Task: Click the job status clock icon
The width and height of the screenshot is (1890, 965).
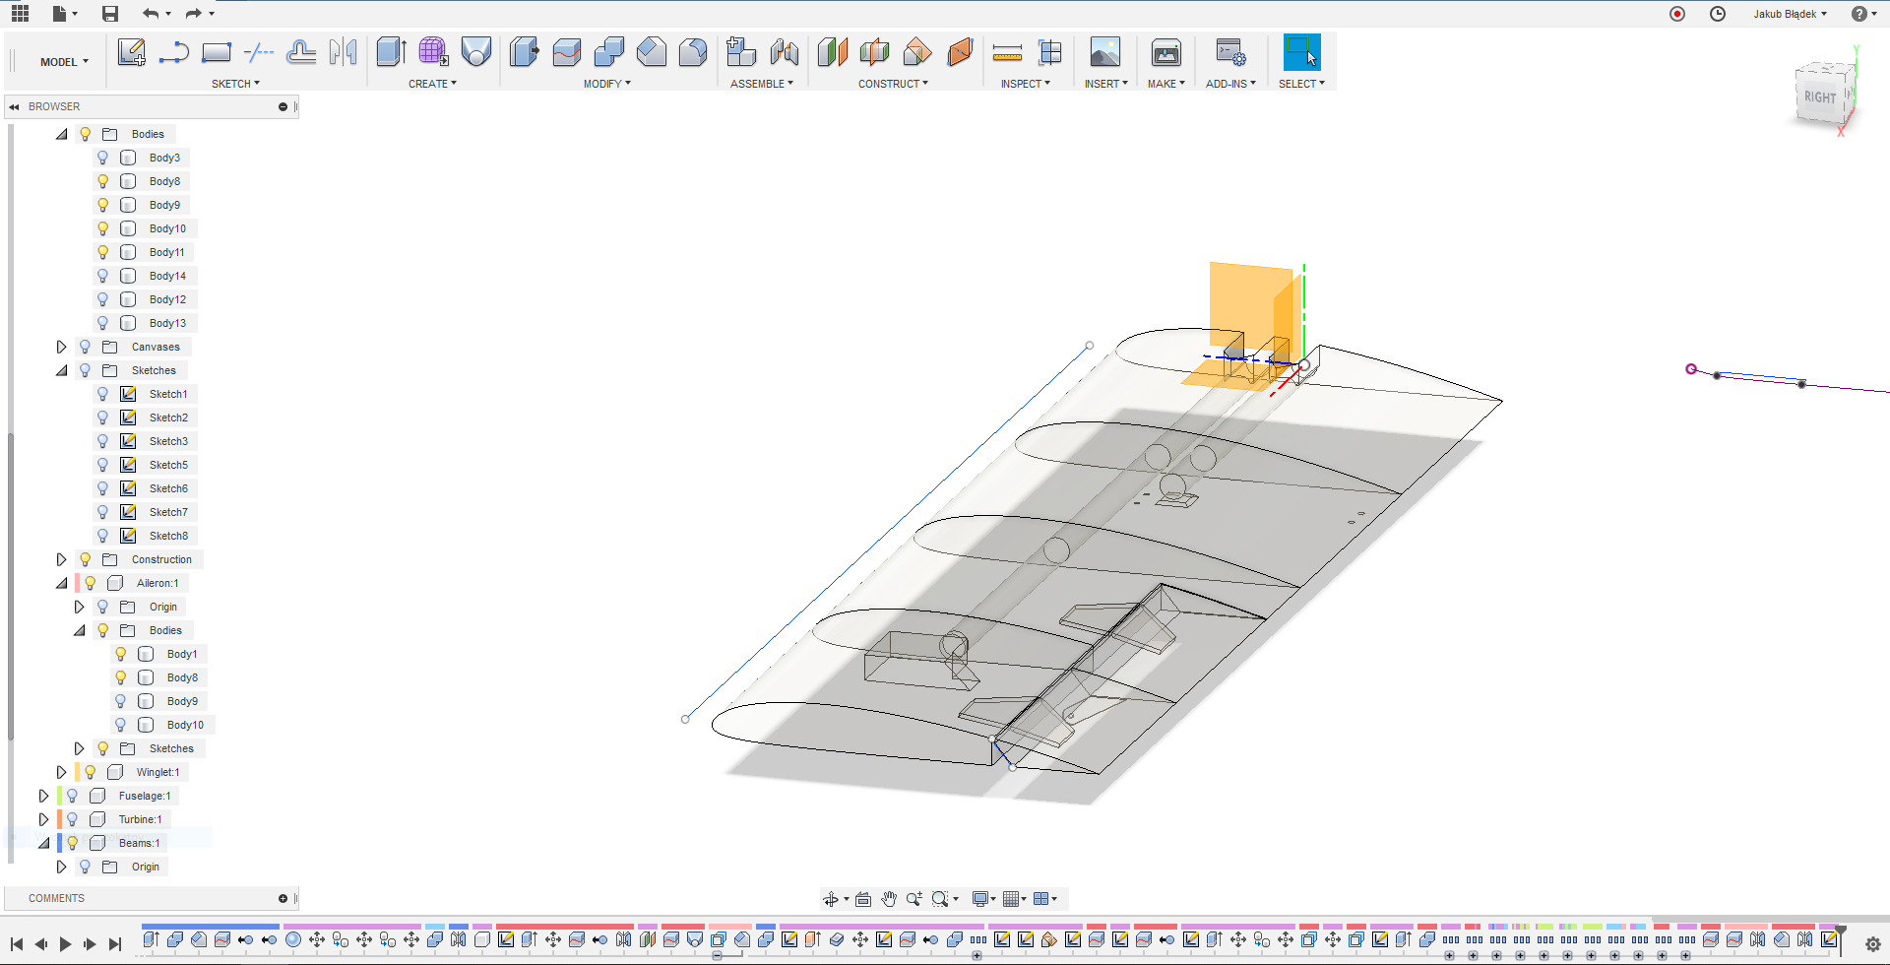Action: pyautogui.click(x=1718, y=14)
